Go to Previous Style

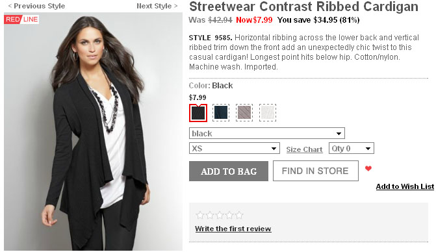[x=36, y=6]
